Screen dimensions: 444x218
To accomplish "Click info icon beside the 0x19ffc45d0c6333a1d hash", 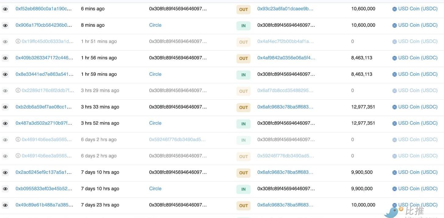I will click(18, 41).
